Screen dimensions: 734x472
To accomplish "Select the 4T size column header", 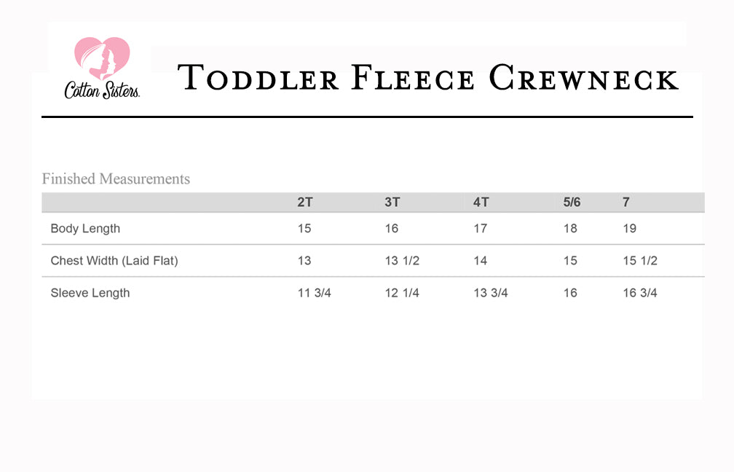I will click(481, 202).
